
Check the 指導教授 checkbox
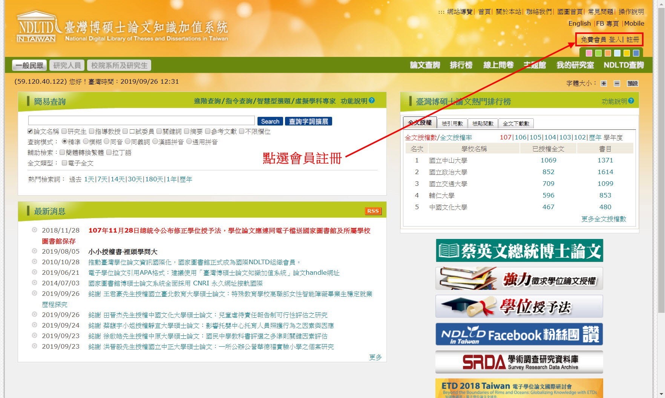[92, 131]
